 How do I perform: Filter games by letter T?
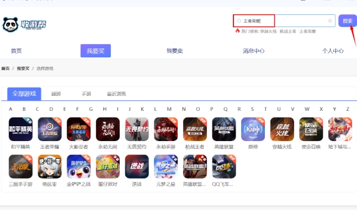[x=265, y=109]
